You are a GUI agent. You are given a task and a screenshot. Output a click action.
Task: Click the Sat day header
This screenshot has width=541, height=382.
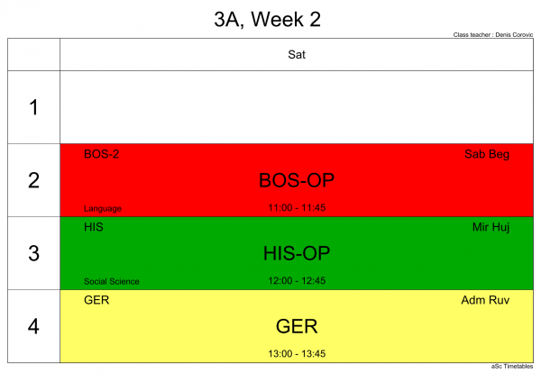(297, 54)
